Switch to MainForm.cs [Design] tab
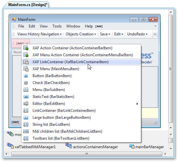 28,5
